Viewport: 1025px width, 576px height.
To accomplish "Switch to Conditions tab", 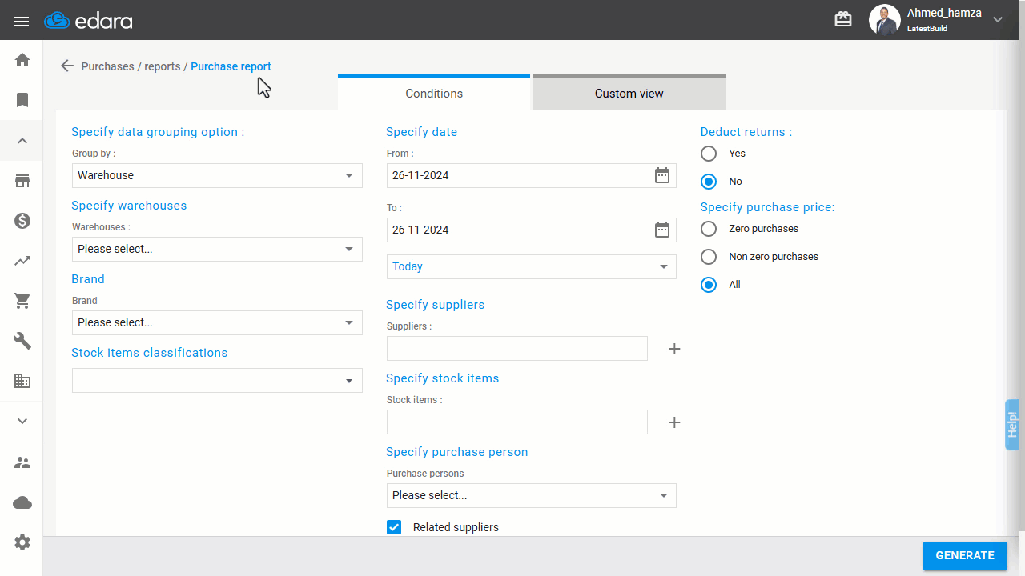I will [x=434, y=92].
